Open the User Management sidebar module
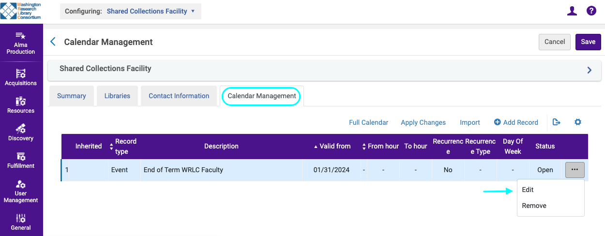This screenshot has width=605, height=236. coord(21,191)
